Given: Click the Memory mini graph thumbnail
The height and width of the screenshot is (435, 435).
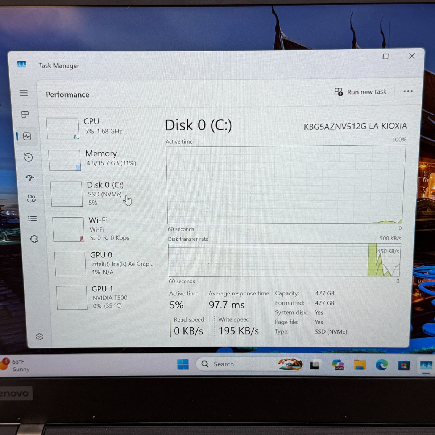Looking at the screenshot, I should point(64,160).
